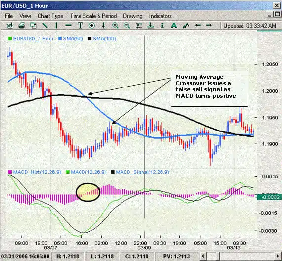Select the text label T tool

click(x=80, y=25)
